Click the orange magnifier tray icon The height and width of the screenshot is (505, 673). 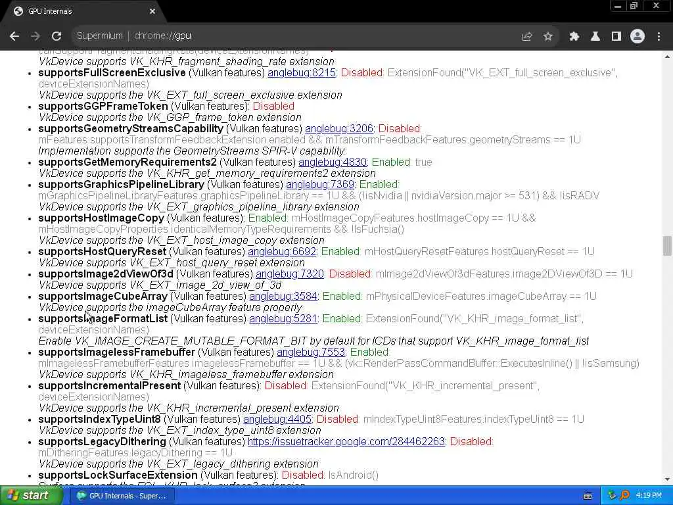click(x=625, y=496)
